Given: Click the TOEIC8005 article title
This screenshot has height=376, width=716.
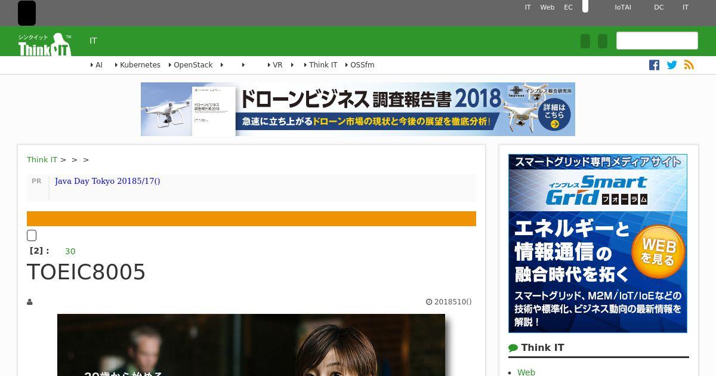Looking at the screenshot, I should 87,272.
